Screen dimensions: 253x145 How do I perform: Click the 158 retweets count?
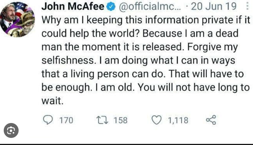pyautogui.click(x=121, y=120)
